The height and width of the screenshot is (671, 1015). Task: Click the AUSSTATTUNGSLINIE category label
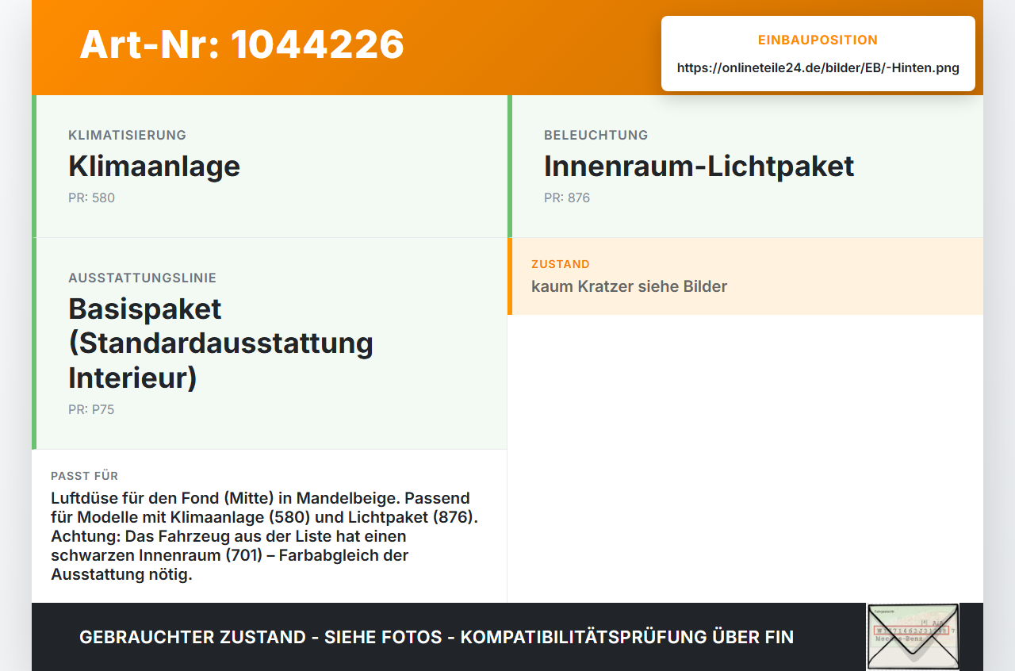142,278
